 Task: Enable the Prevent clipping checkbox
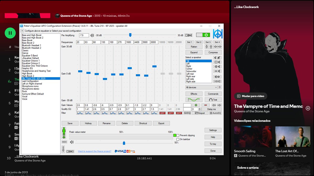[178, 136]
